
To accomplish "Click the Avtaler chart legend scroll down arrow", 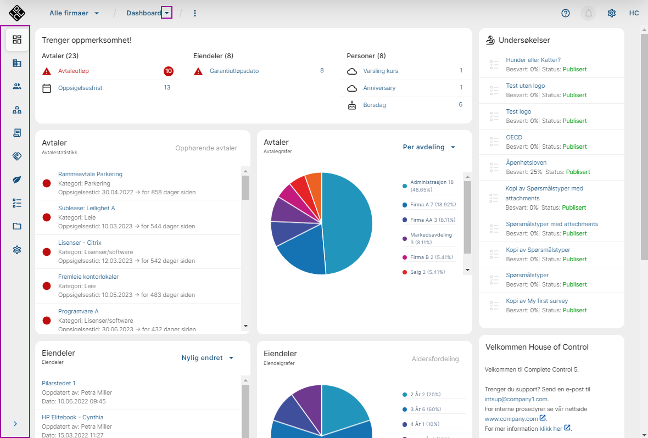I will point(468,270).
